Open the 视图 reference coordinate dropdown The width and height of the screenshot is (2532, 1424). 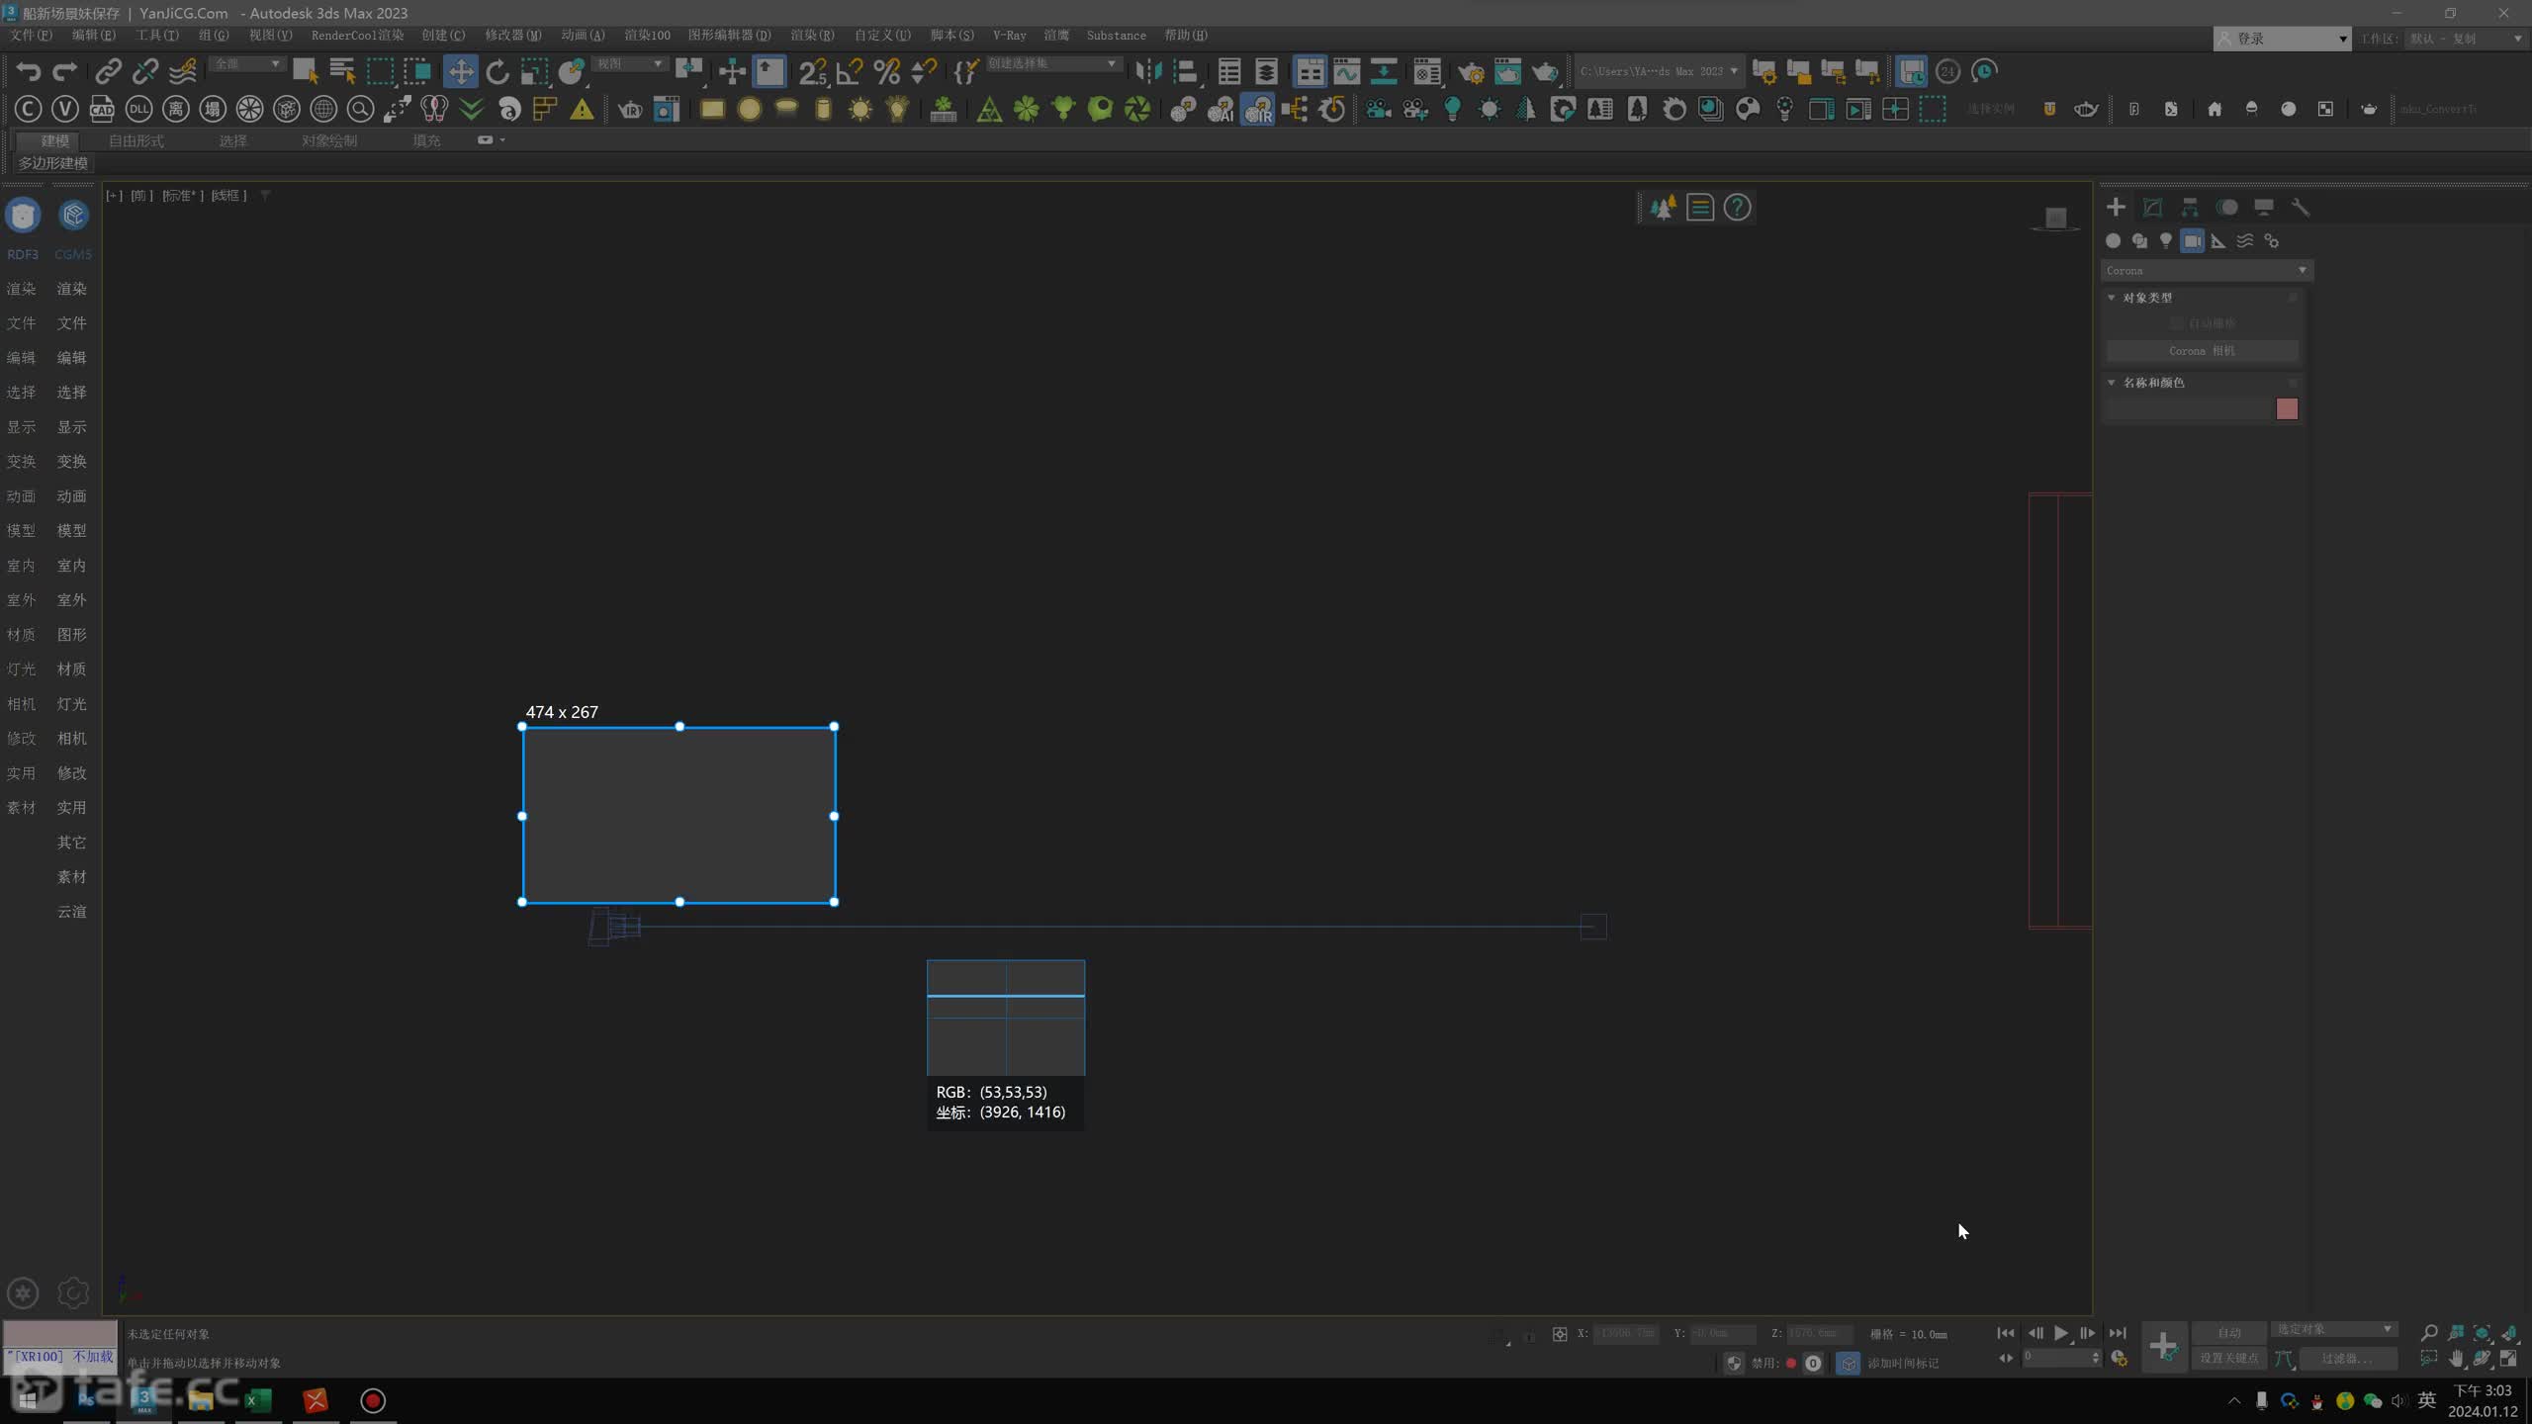(630, 63)
